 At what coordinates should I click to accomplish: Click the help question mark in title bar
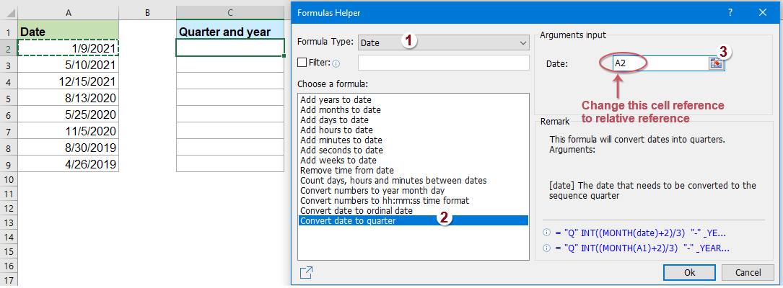coord(730,12)
